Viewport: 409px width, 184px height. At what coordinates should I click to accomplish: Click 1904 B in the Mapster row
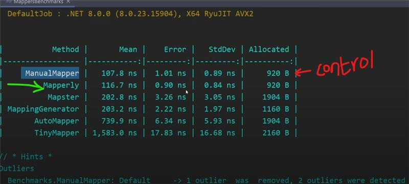[276, 97]
